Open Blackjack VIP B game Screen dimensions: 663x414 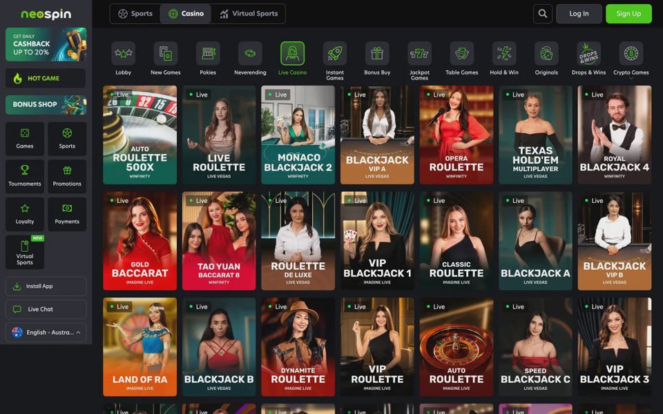point(615,241)
